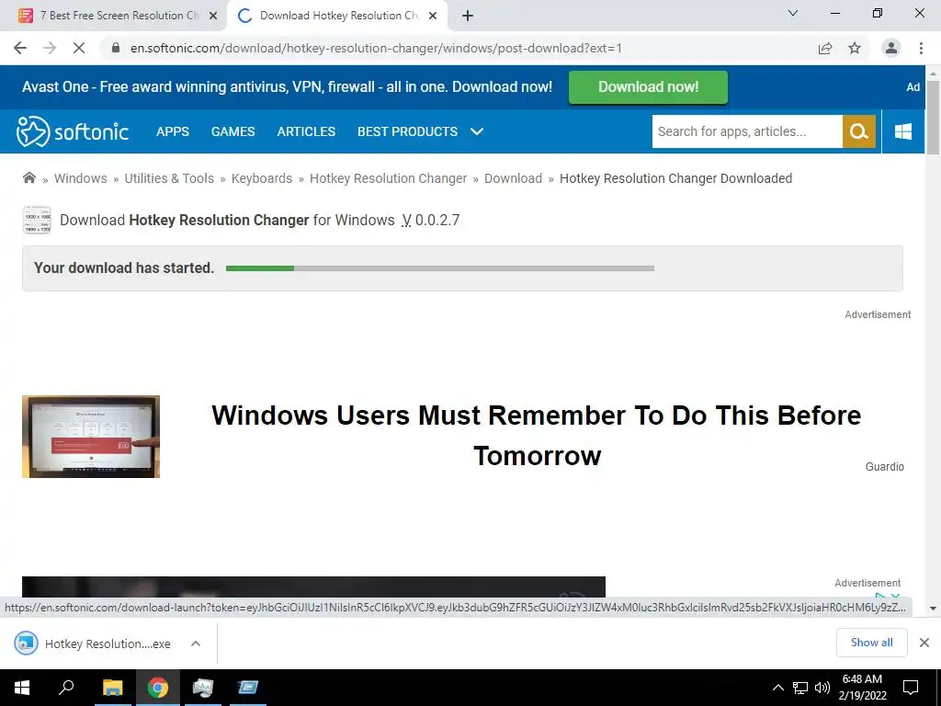This screenshot has width=941, height=706.
Task: Click the page vertical scrollbar
Action: pos(934,119)
